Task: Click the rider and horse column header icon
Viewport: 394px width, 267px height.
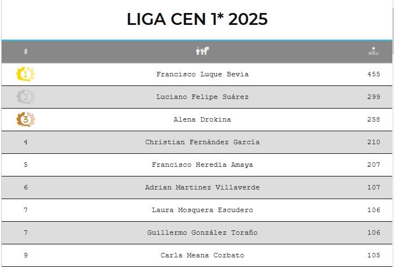Action: (x=202, y=51)
